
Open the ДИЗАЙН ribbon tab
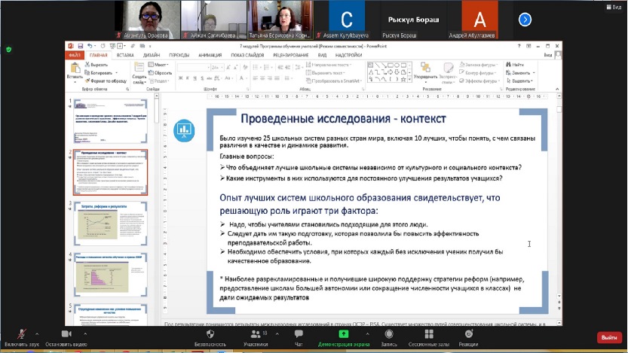pos(152,55)
